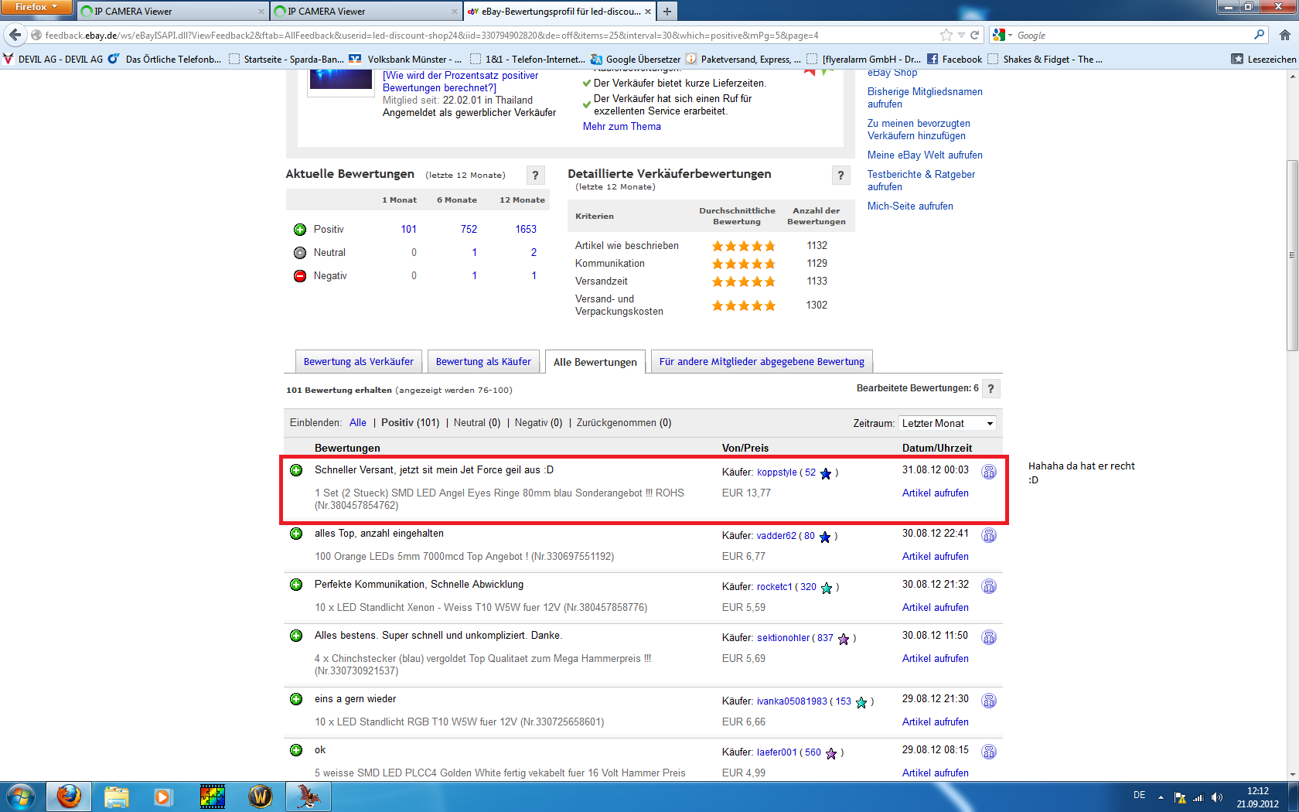Open the Für andere Mitglieder abgegebene Bewertung tab
This screenshot has height=812, width=1299.
tap(762, 362)
